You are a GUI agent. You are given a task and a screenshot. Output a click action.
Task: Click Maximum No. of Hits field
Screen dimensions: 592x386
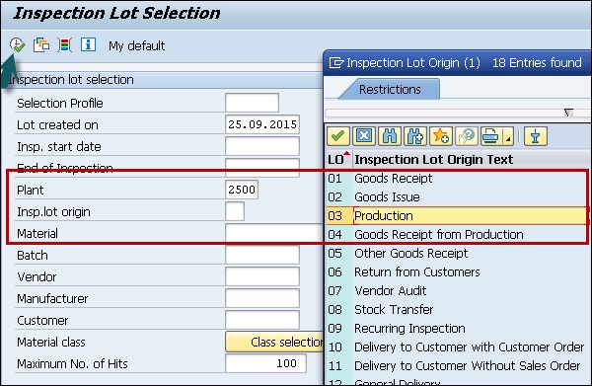click(x=265, y=363)
